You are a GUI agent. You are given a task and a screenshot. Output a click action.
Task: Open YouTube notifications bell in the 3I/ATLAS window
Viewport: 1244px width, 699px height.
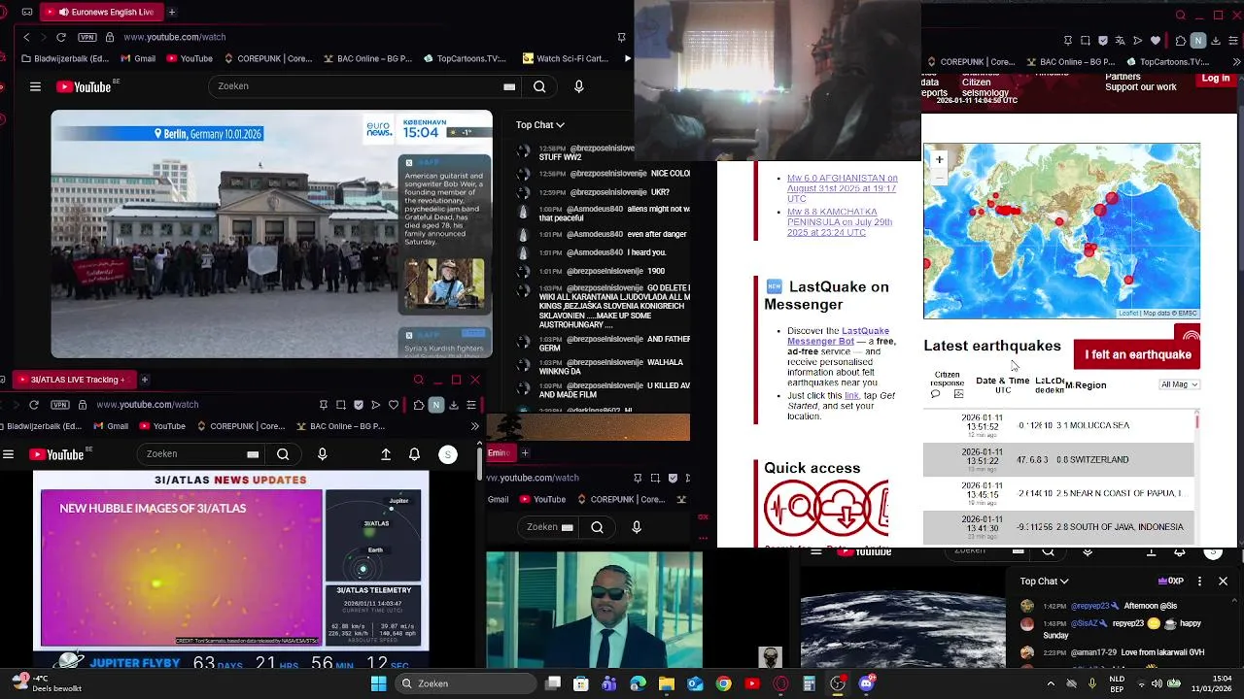point(415,454)
